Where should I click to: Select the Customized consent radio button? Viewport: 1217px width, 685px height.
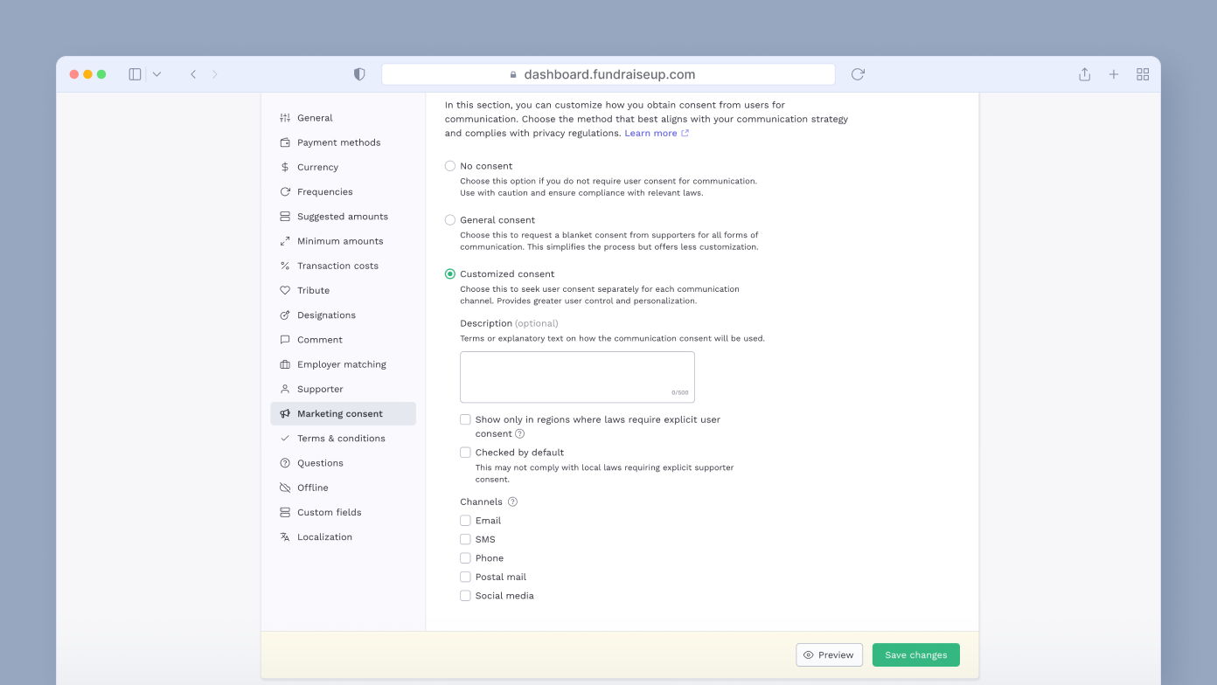[449, 273]
